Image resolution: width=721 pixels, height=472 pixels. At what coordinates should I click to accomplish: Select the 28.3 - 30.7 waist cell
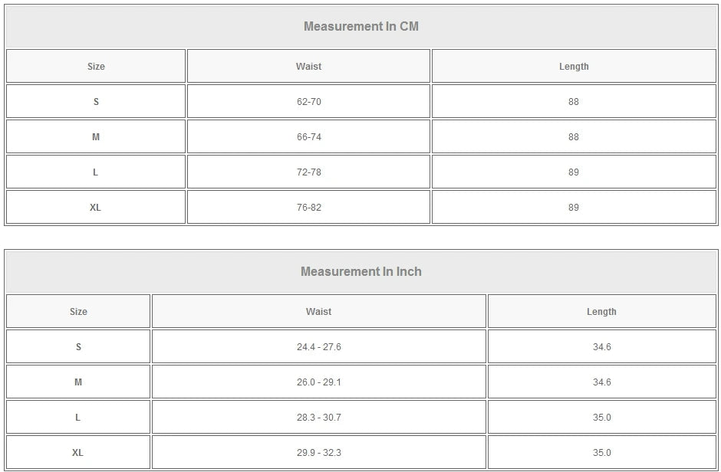pyautogui.click(x=319, y=418)
